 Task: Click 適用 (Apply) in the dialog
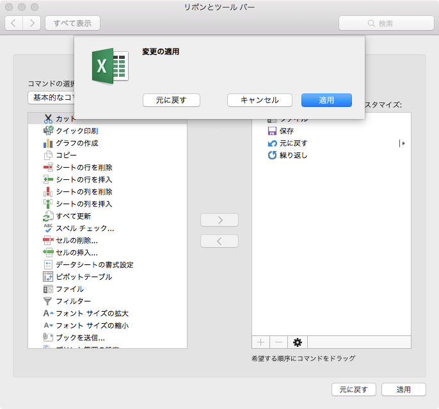326,100
